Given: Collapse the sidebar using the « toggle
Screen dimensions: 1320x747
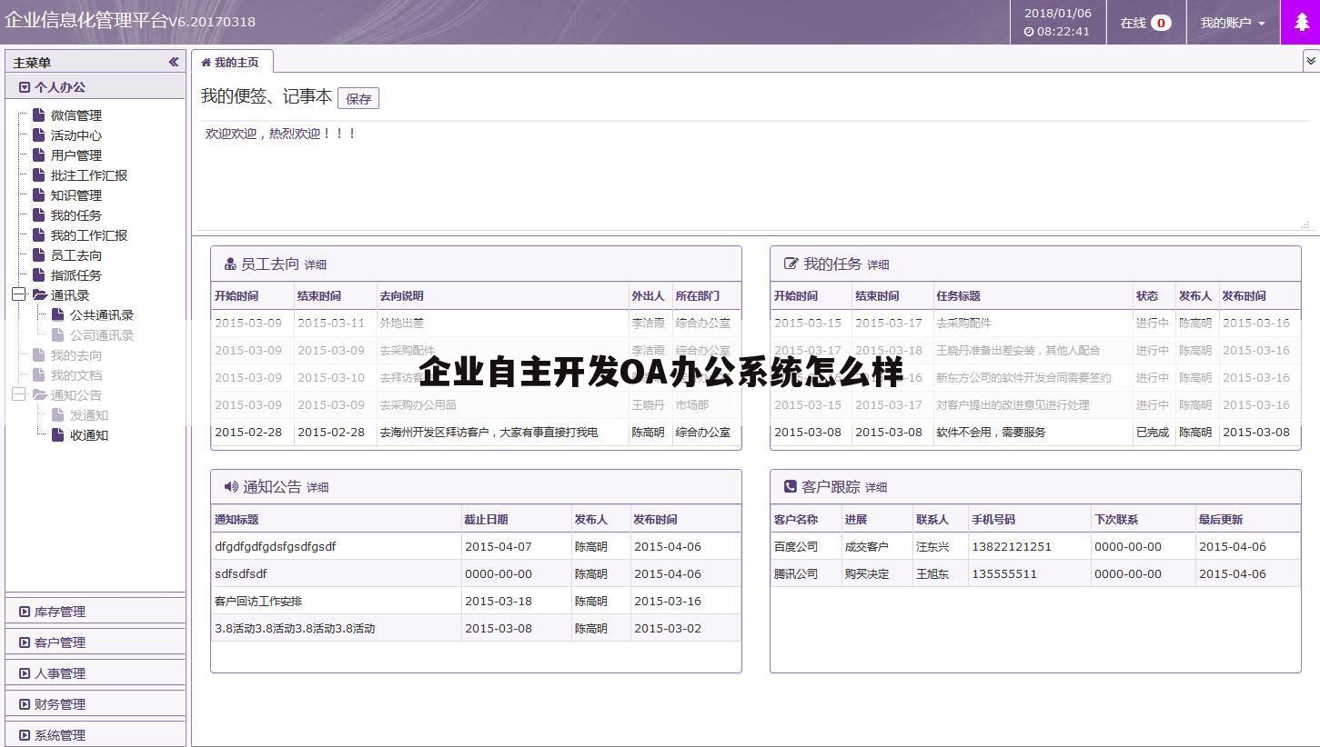Looking at the screenshot, I should pos(173,62).
